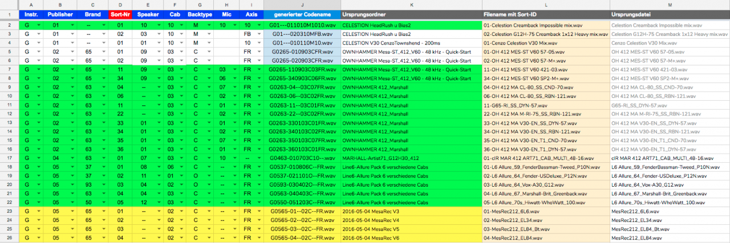
Task: Select column L header
Action: [x=545, y=5]
